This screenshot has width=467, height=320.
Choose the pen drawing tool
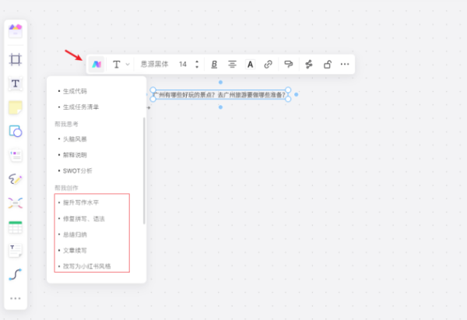[15, 179]
